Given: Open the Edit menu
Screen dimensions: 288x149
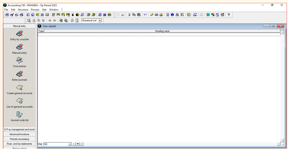Looking at the screenshot, I should click(x=13, y=10).
